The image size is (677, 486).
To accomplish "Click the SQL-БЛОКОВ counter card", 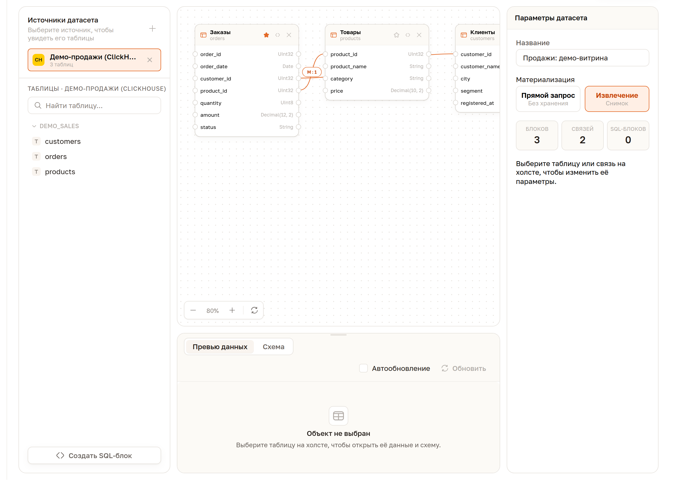I will pyautogui.click(x=628, y=135).
